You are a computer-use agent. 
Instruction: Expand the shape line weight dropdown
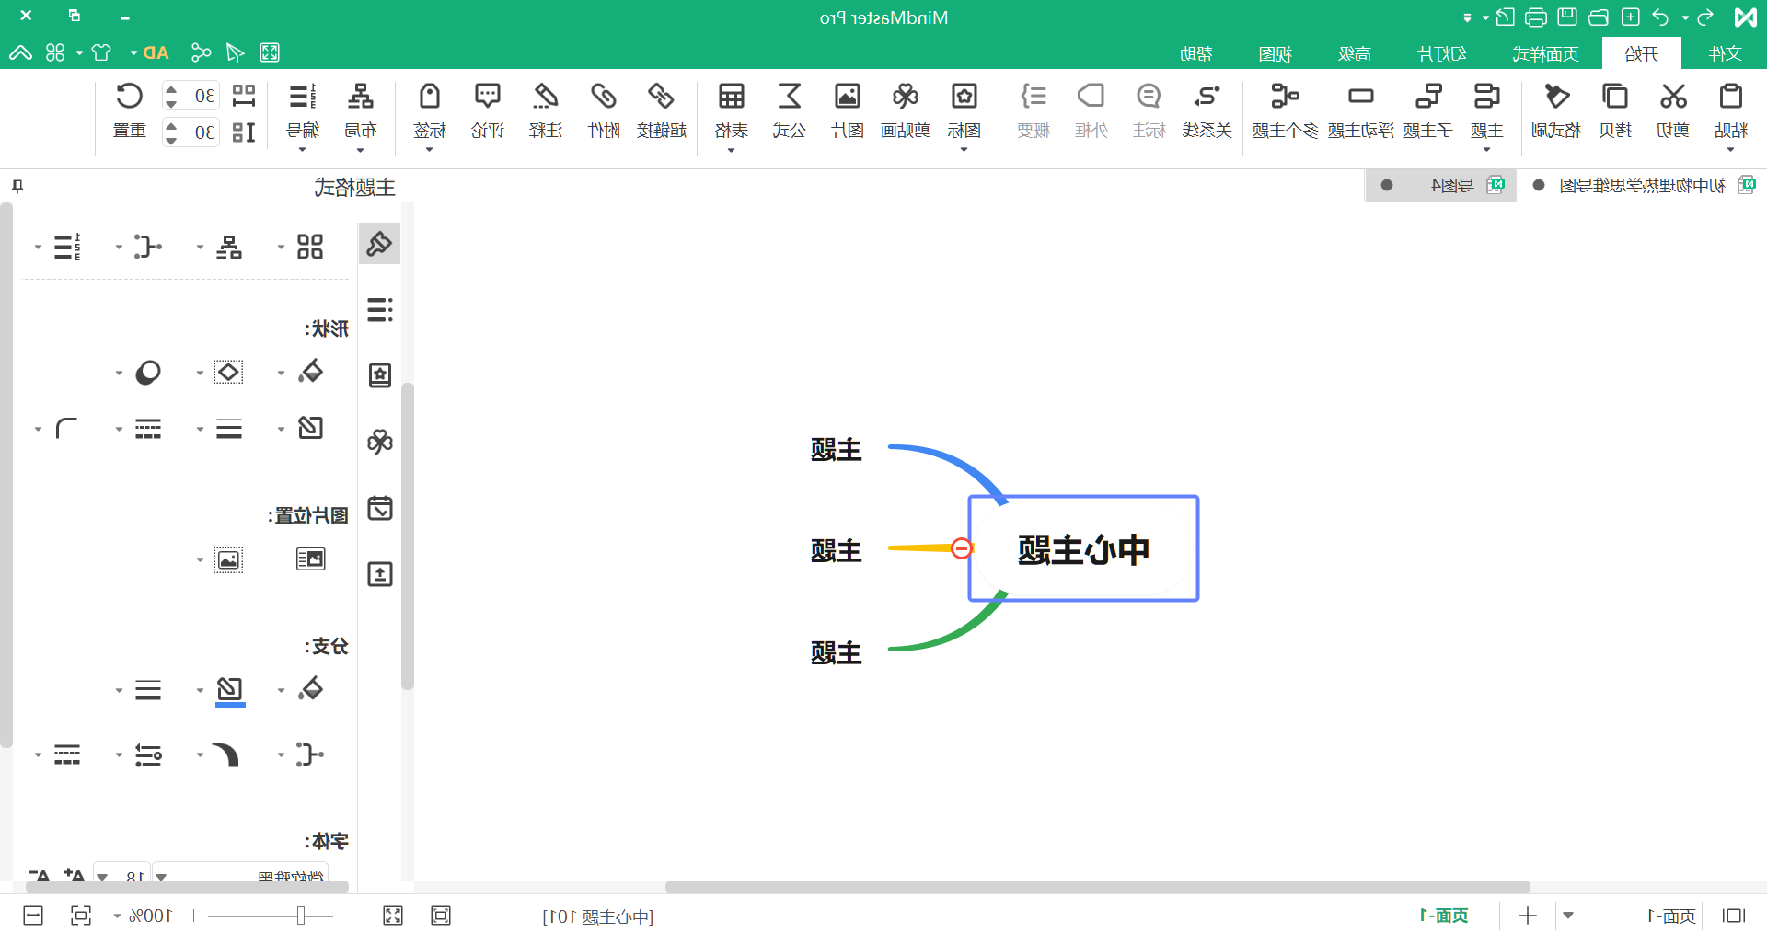[x=200, y=429]
